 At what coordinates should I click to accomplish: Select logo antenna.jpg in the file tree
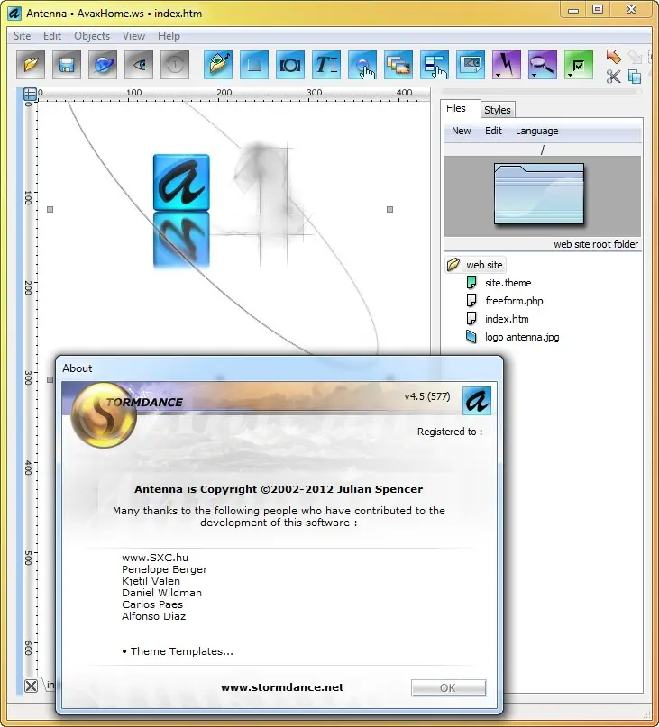522,337
